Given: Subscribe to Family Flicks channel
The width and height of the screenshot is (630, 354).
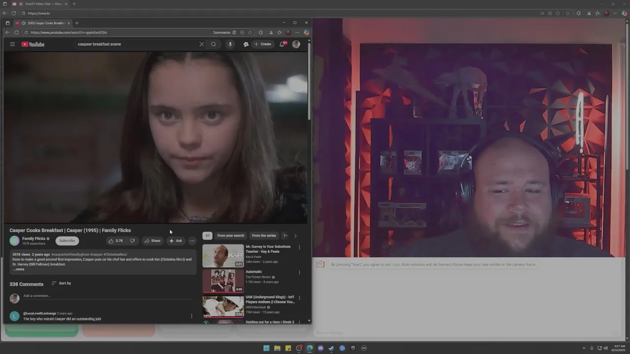Looking at the screenshot, I should coord(67,241).
